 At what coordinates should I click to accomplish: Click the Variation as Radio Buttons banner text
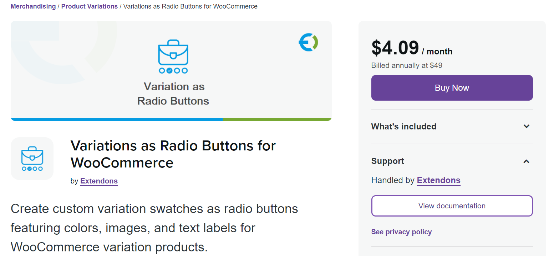point(173,94)
